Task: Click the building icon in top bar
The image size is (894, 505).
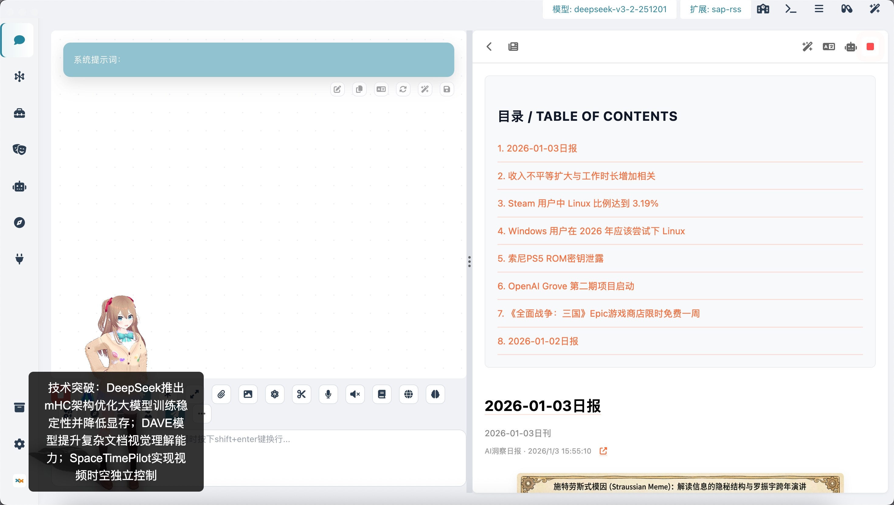Action: pos(763,9)
